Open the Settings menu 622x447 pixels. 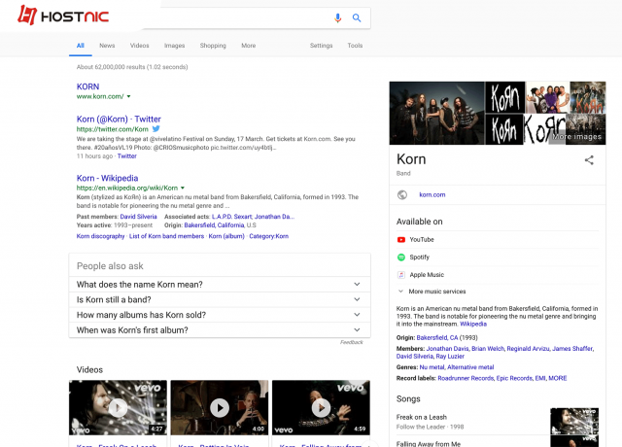322,46
